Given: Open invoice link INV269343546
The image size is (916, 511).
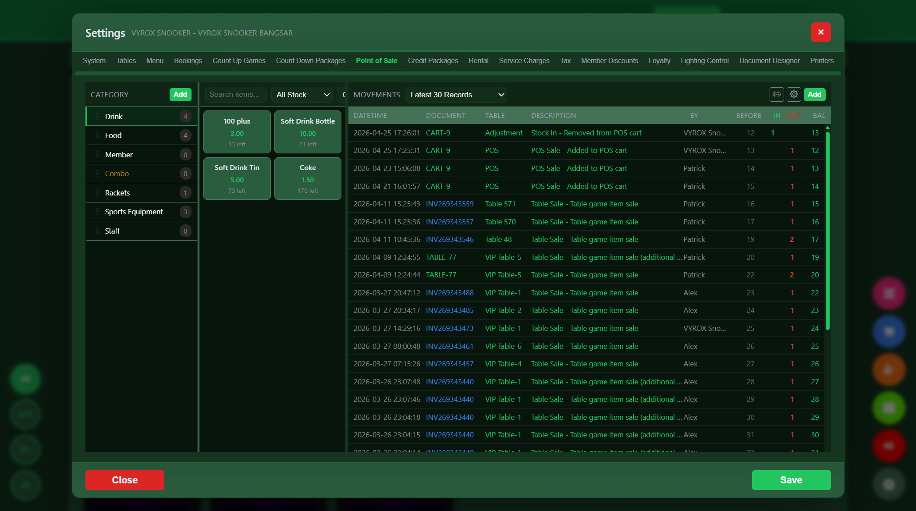Looking at the screenshot, I should [x=450, y=239].
